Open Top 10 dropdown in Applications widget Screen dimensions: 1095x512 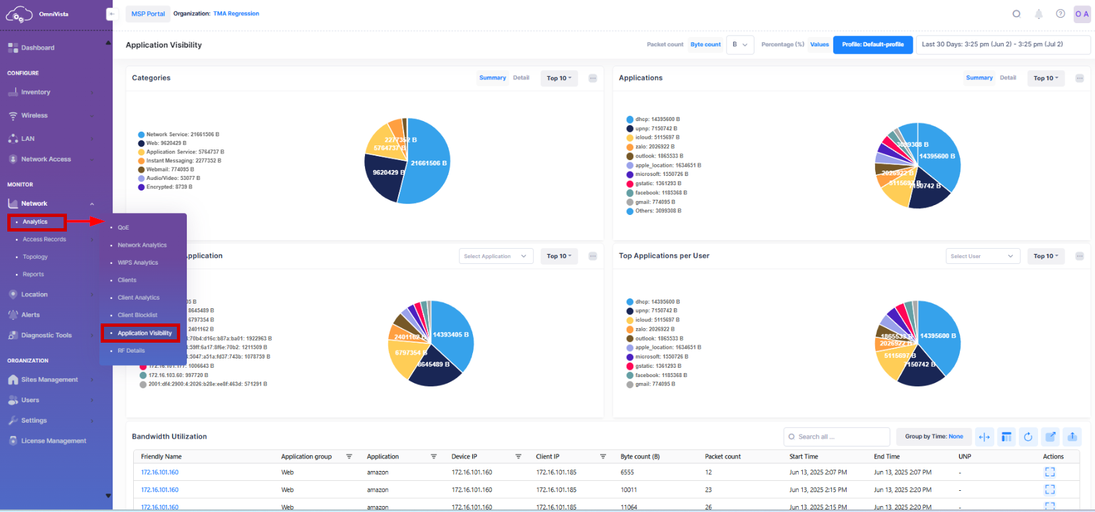point(1045,79)
